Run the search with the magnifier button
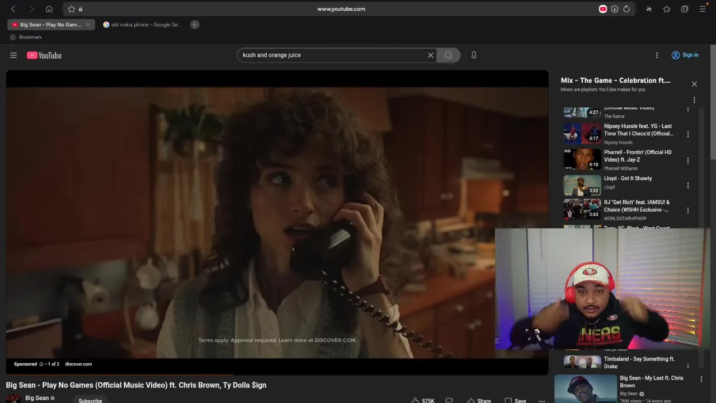This screenshot has width=716, height=403. click(448, 55)
